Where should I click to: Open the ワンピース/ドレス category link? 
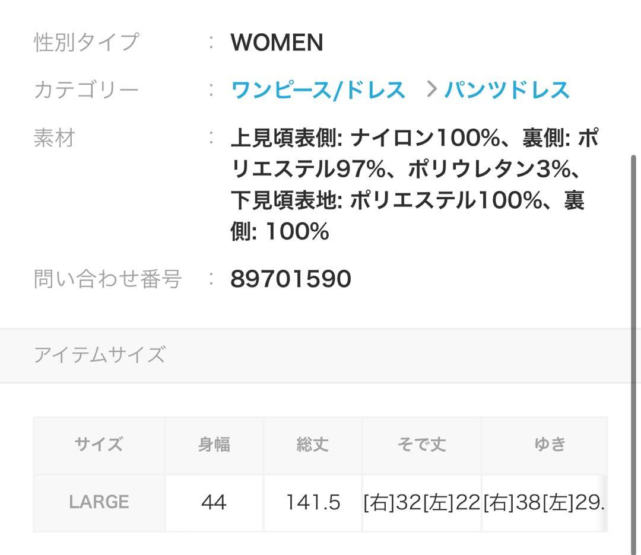pyautogui.click(x=319, y=90)
